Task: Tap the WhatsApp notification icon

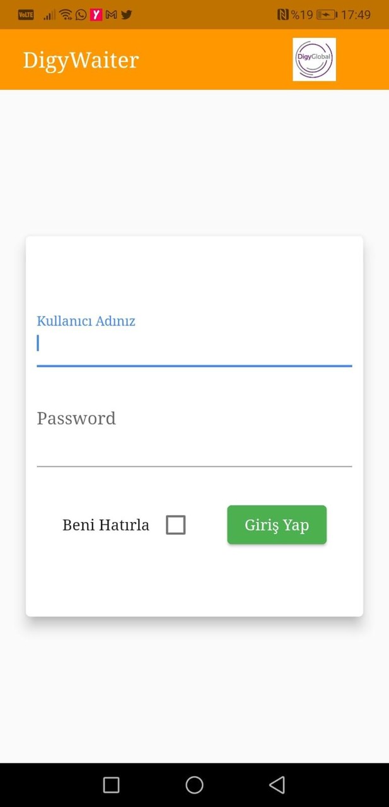Action: [x=81, y=15]
